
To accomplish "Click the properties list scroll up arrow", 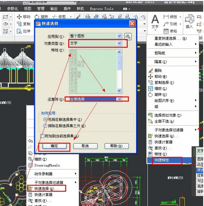I will (119, 52).
